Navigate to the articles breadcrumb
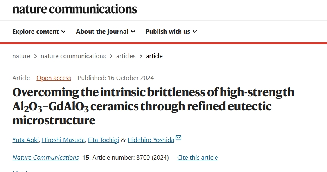Screen dimensions: 327x172 [126, 56]
